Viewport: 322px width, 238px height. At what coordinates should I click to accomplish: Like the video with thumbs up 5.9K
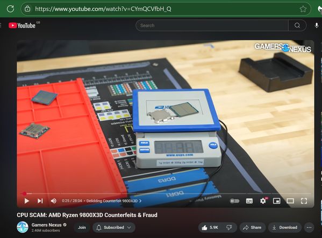click(210, 227)
